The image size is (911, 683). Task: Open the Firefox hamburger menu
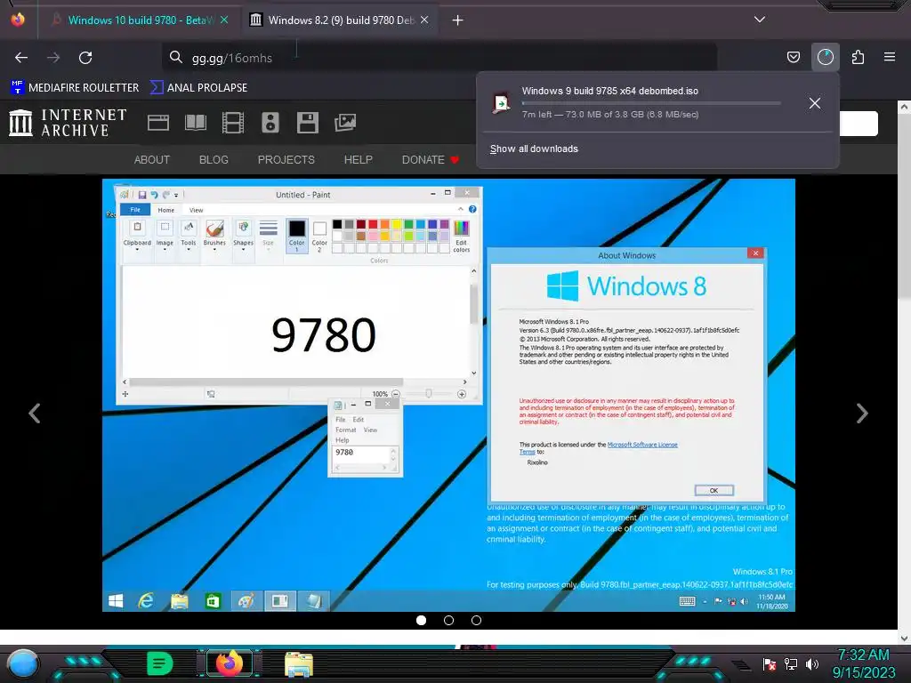(890, 57)
